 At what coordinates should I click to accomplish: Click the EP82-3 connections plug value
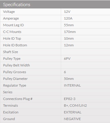pyautogui.click(x=70, y=99)
